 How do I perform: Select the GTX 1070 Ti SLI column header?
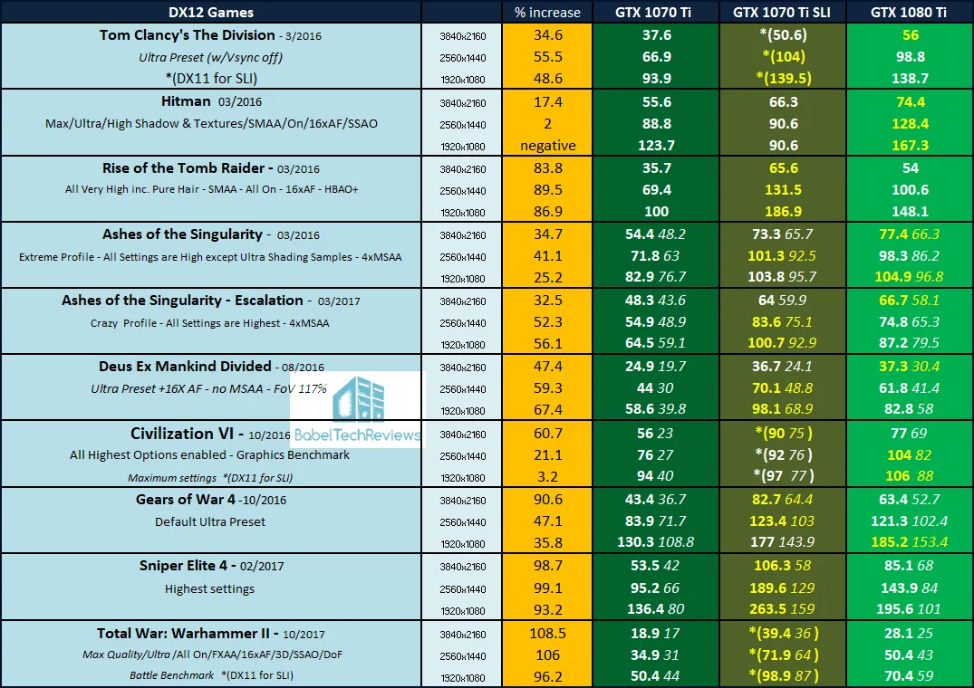(x=776, y=12)
